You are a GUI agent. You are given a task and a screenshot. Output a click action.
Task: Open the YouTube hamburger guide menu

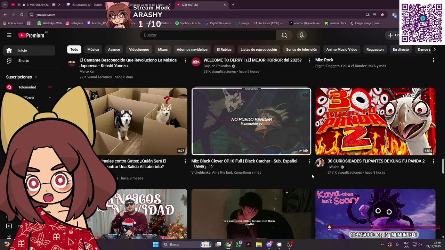click(x=9, y=35)
